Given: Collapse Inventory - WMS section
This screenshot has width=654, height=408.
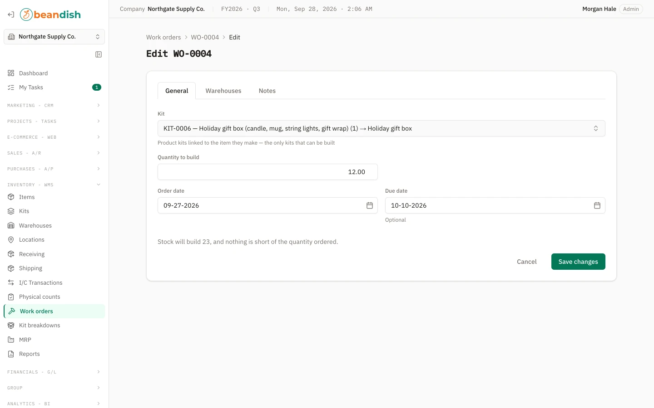Looking at the screenshot, I should (x=54, y=185).
